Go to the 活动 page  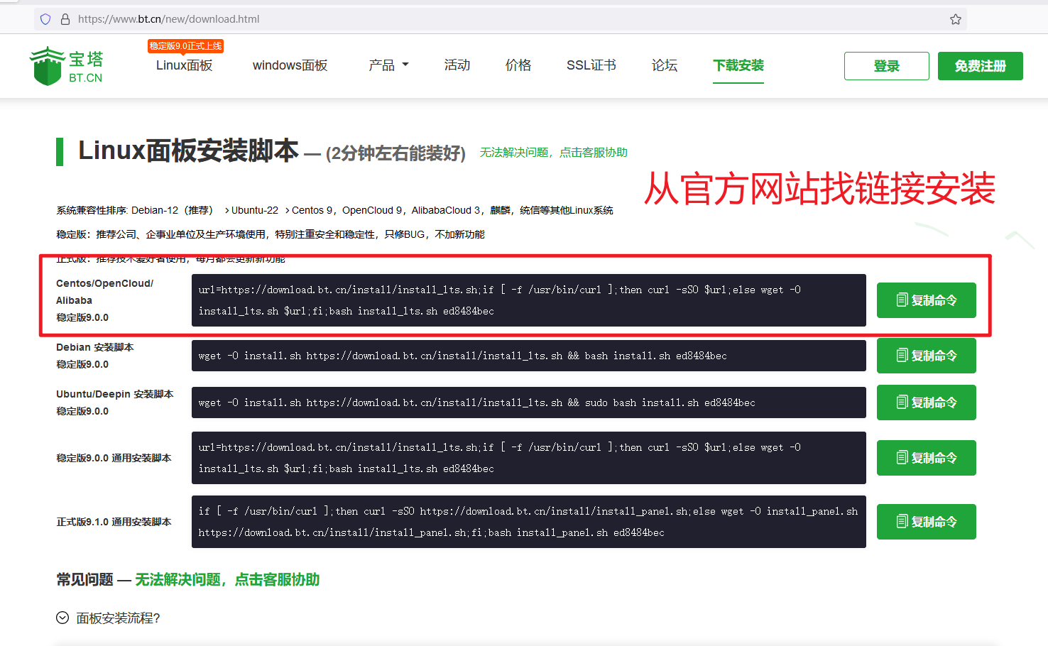point(457,65)
